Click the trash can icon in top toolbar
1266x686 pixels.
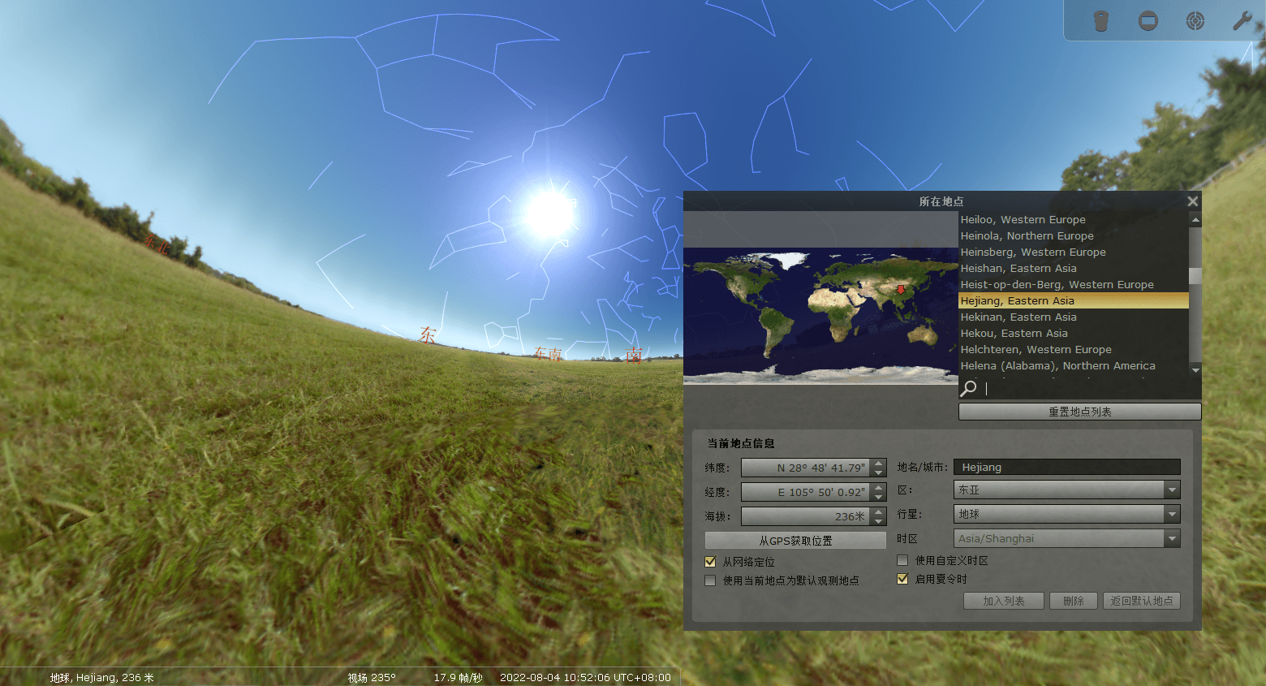(1101, 20)
